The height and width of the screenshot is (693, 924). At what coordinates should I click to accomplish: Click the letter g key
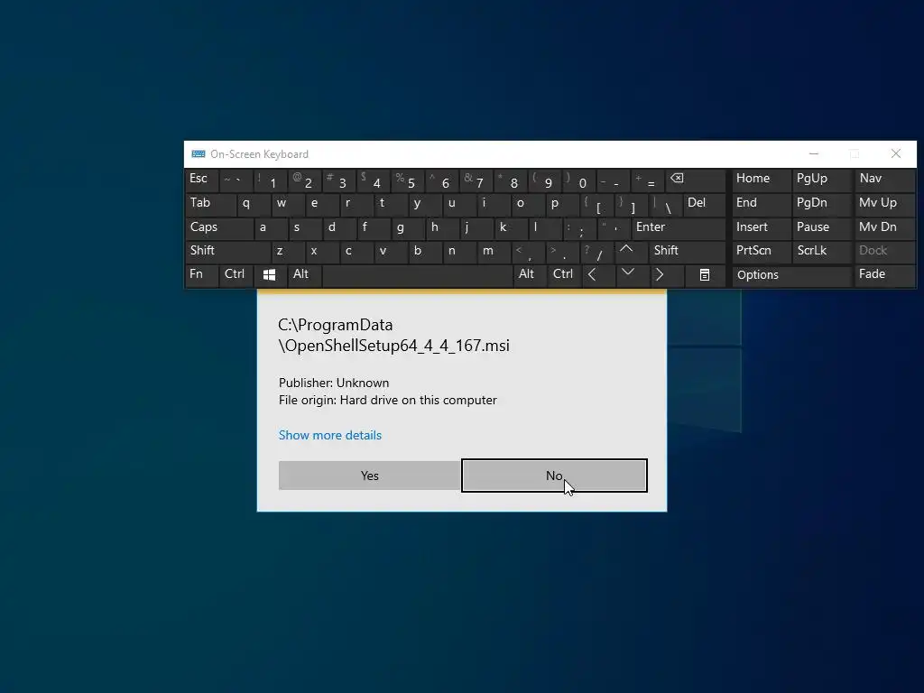pyautogui.click(x=408, y=228)
